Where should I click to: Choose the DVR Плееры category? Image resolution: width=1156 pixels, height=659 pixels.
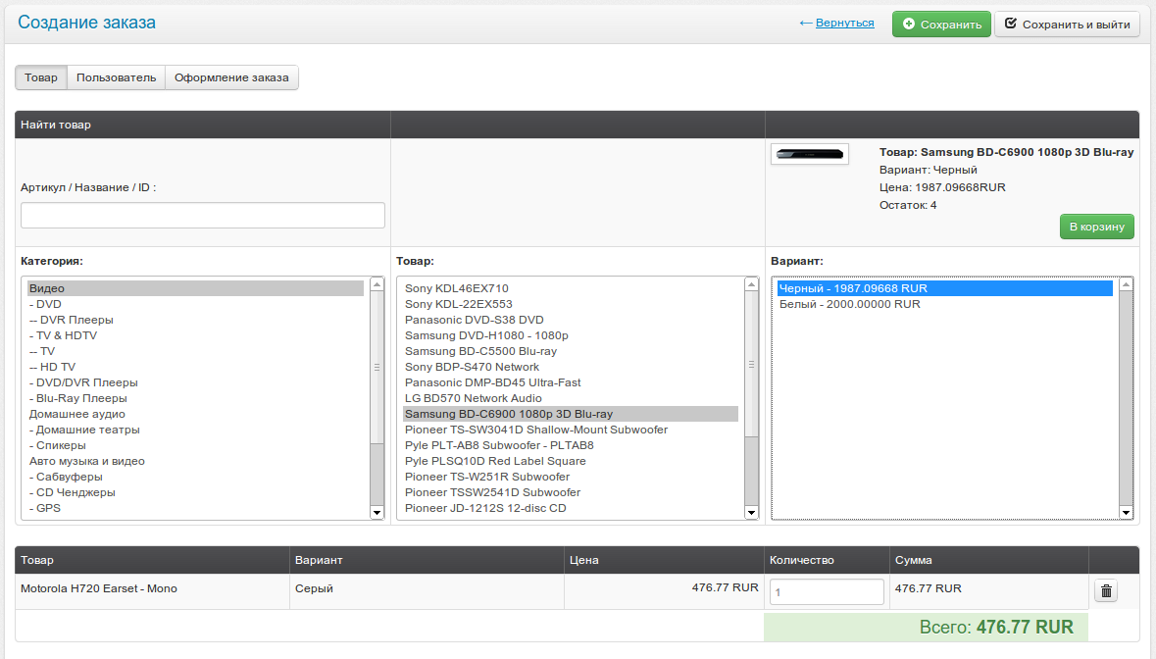pos(195,320)
